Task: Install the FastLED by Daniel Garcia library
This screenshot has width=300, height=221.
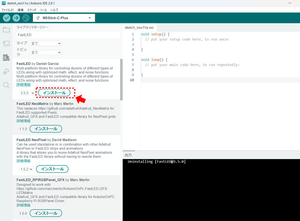Action: click(54, 93)
